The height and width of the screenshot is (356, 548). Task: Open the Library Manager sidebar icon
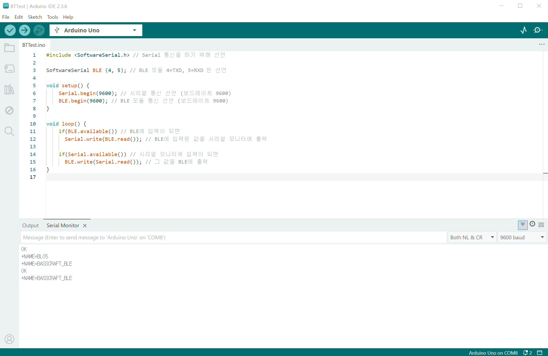click(x=9, y=89)
